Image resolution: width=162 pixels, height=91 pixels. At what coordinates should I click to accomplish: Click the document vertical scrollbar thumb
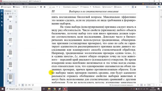click(161, 17)
